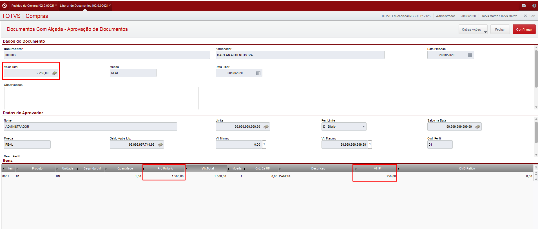Select the Liberar de Documentos tab
This screenshot has height=229, width=538.
click(x=84, y=6)
